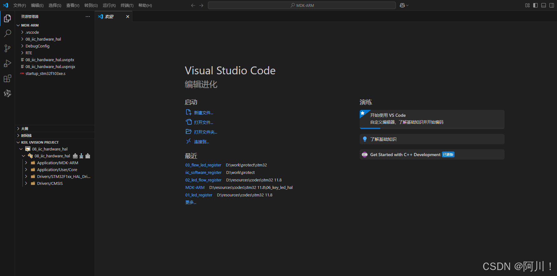Screen dimensions: 557x276
Task: Open recent project 02_led_flow_register
Action: point(203,180)
